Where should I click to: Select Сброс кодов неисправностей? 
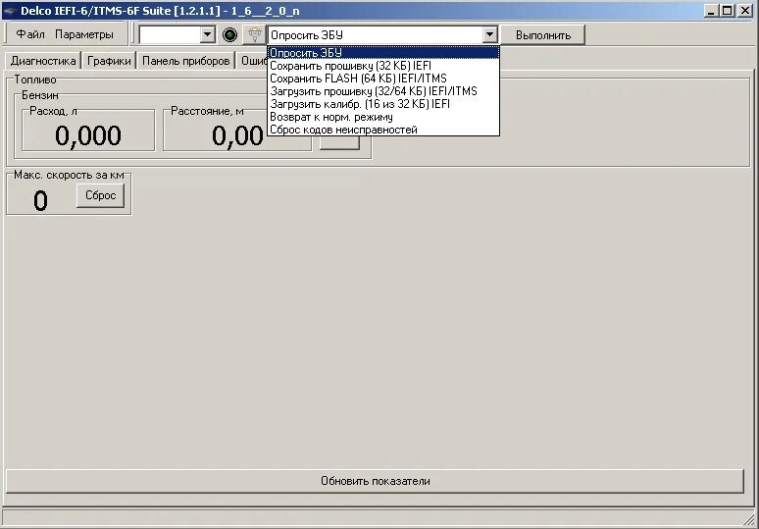pyautogui.click(x=383, y=130)
